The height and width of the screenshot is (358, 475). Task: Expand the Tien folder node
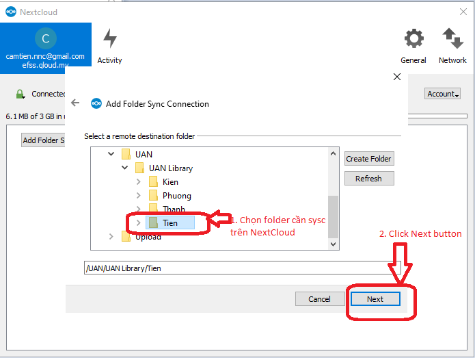click(139, 222)
